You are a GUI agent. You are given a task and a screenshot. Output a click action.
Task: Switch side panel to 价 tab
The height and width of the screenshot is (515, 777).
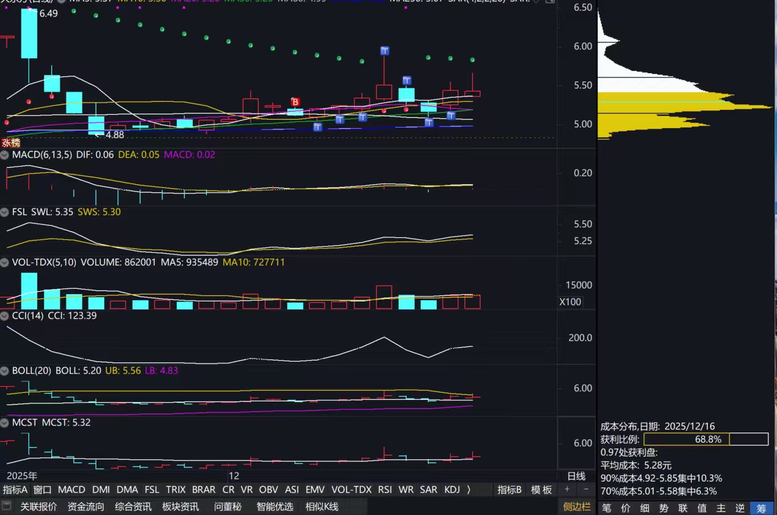(626, 508)
